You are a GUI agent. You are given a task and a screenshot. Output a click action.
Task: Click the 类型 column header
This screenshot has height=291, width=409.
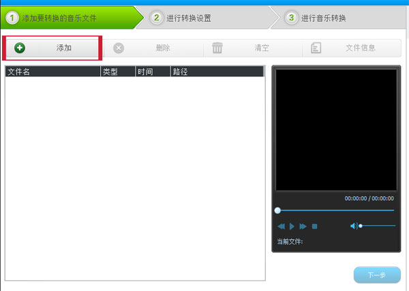(118, 71)
